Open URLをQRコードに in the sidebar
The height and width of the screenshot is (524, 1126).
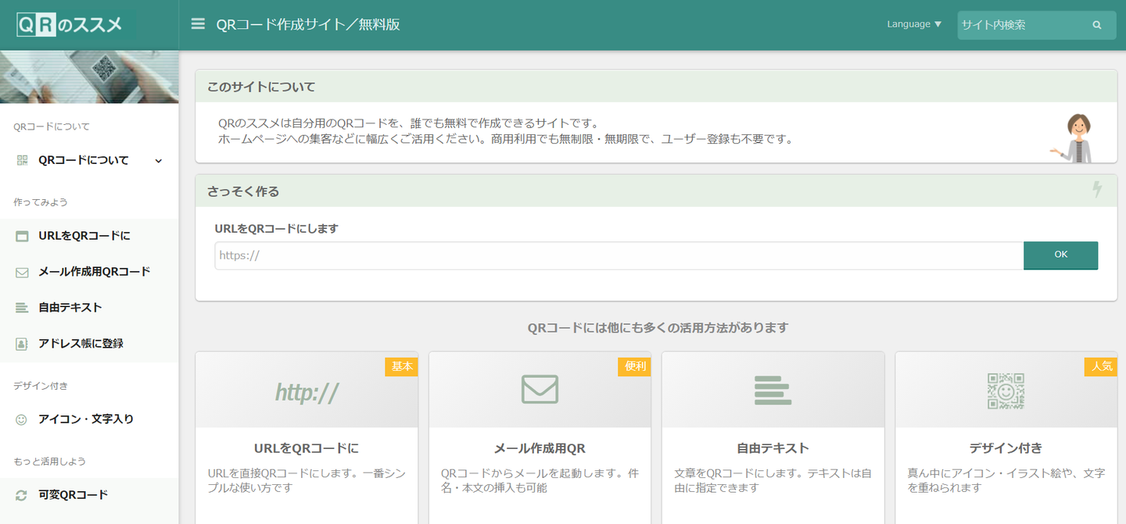[x=84, y=236]
